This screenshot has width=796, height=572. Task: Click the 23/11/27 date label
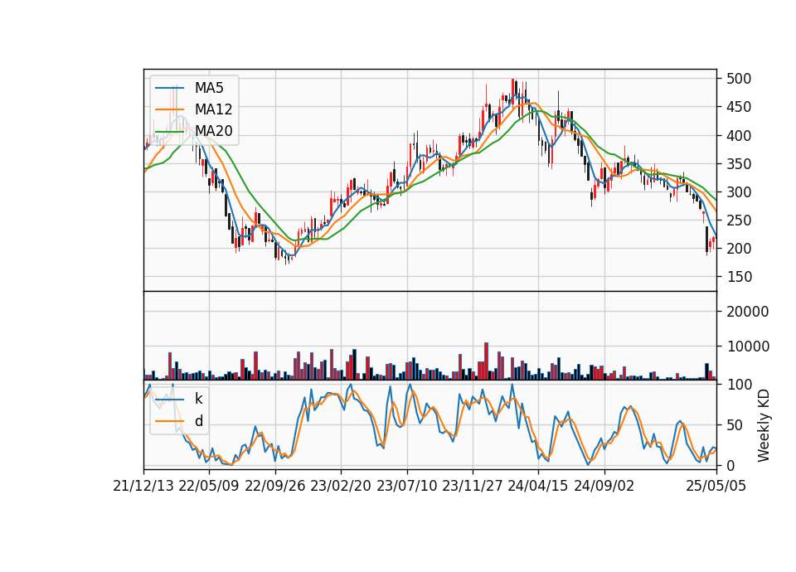(x=472, y=486)
